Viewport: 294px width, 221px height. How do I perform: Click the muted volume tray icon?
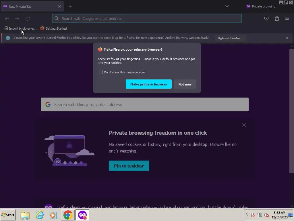click(267, 215)
